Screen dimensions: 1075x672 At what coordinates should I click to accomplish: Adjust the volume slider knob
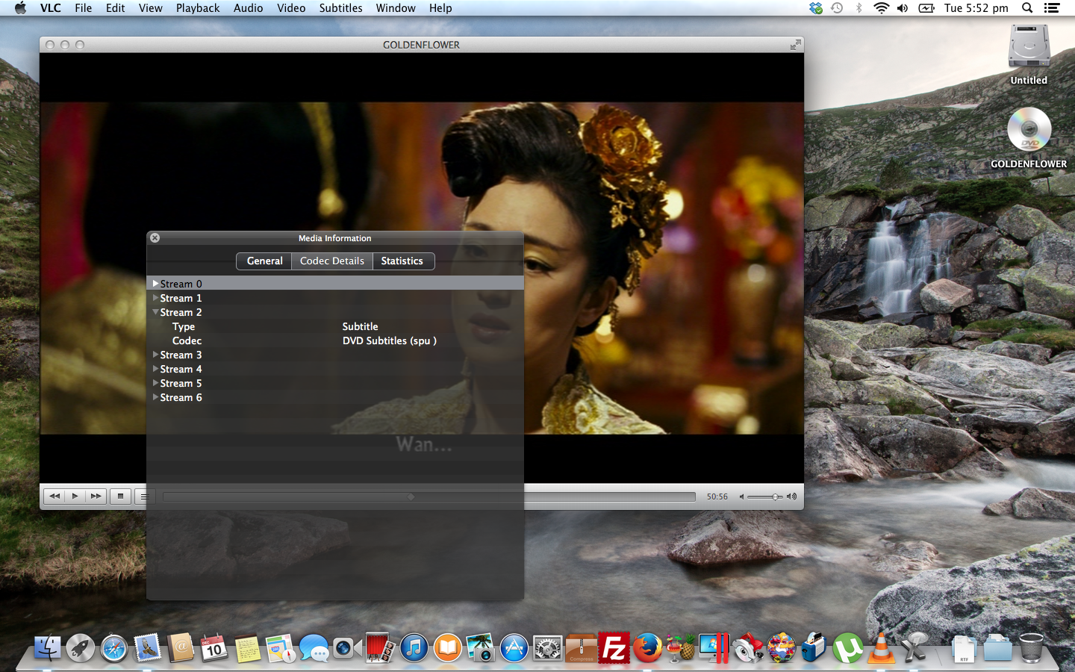pos(776,497)
